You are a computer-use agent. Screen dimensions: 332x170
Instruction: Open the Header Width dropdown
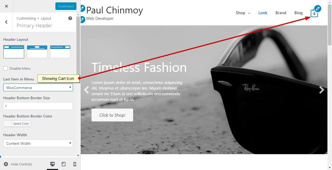click(38, 143)
